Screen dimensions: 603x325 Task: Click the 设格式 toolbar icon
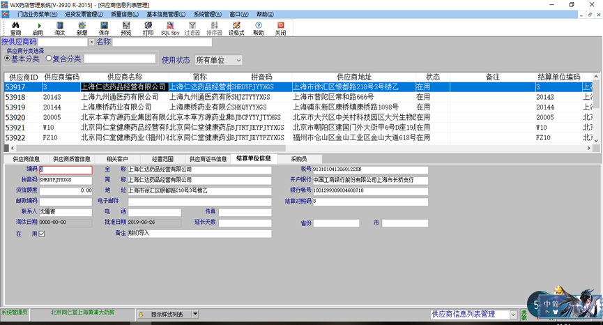point(236,29)
